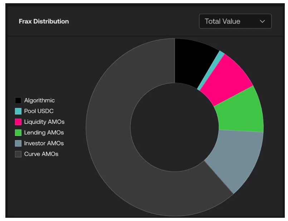The image size is (288, 221).
Task: Click the green Lending AMOs legend swatch
Action: [18, 132]
